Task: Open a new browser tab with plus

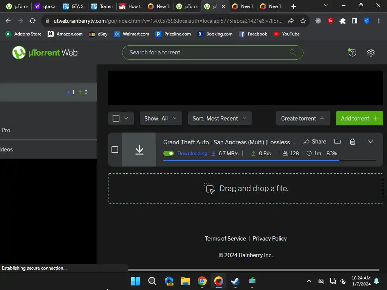Action: [293, 6]
